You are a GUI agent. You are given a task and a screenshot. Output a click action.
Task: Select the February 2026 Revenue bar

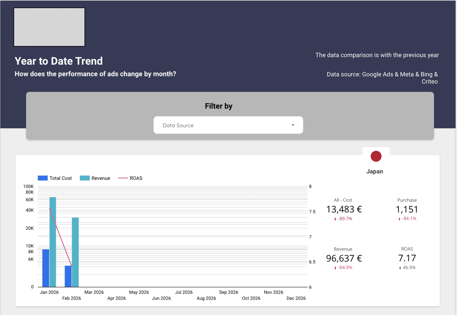tap(75, 252)
